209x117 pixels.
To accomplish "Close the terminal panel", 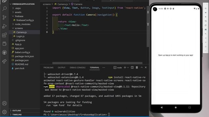I will (x=146, y=68).
